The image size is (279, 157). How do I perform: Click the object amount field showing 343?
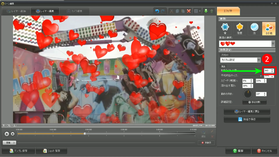coord(267,71)
